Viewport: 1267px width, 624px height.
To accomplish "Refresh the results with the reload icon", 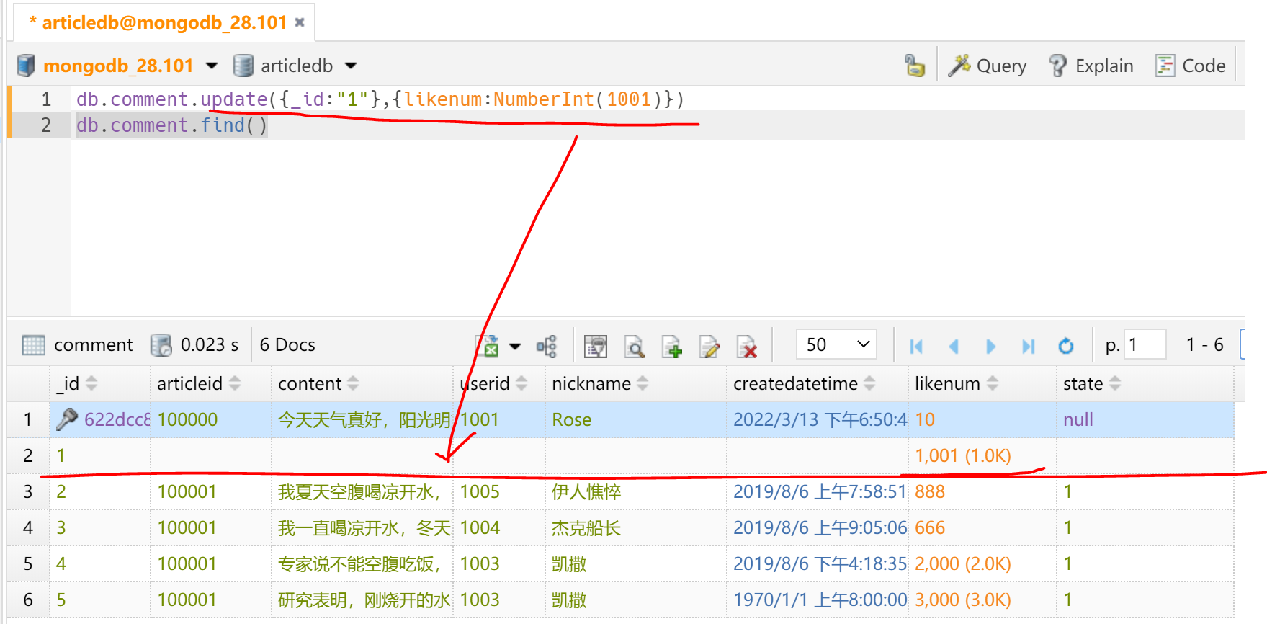I will (1065, 346).
